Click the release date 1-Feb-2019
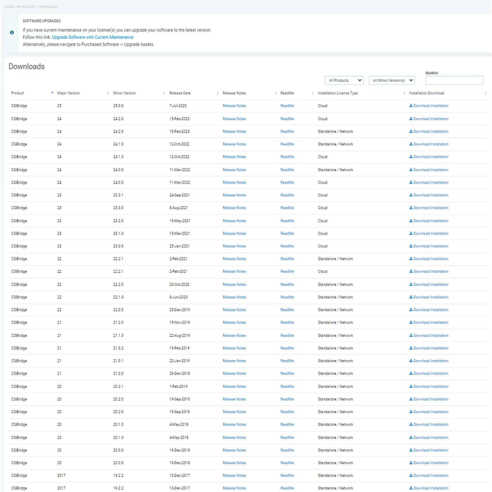 point(178,386)
